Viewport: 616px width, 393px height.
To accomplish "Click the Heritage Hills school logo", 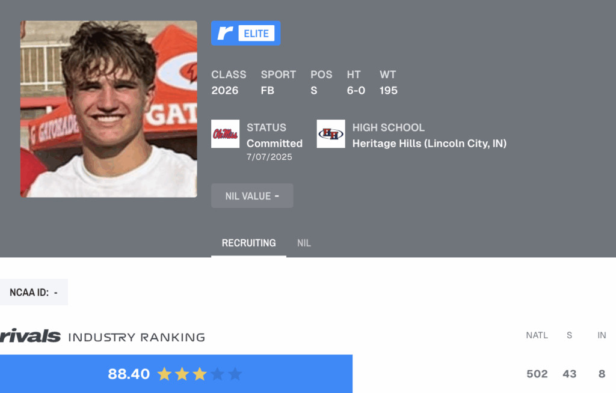I will 331,133.
